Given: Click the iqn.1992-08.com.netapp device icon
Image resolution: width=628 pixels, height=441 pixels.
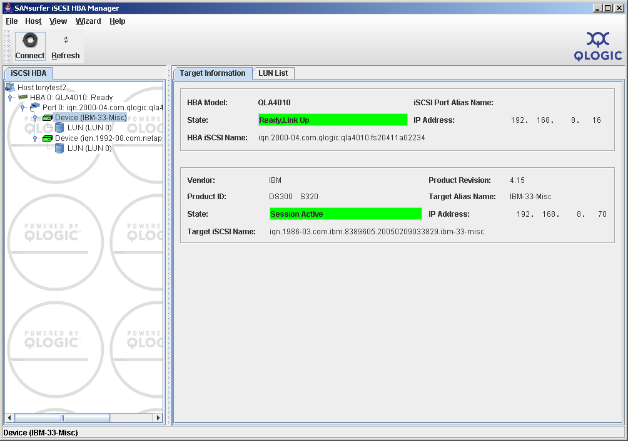Looking at the screenshot, I should tap(48, 138).
